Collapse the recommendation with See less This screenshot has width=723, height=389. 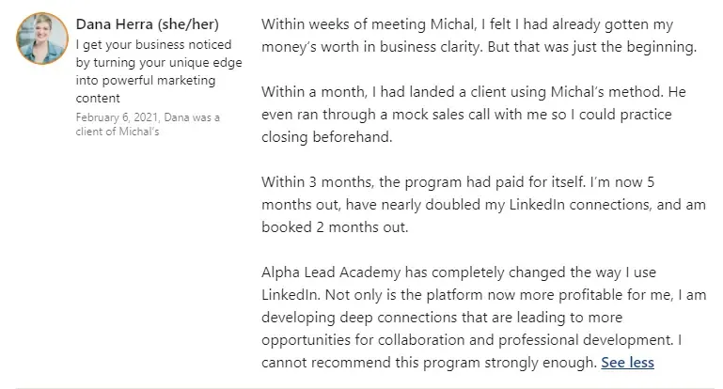pos(627,363)
